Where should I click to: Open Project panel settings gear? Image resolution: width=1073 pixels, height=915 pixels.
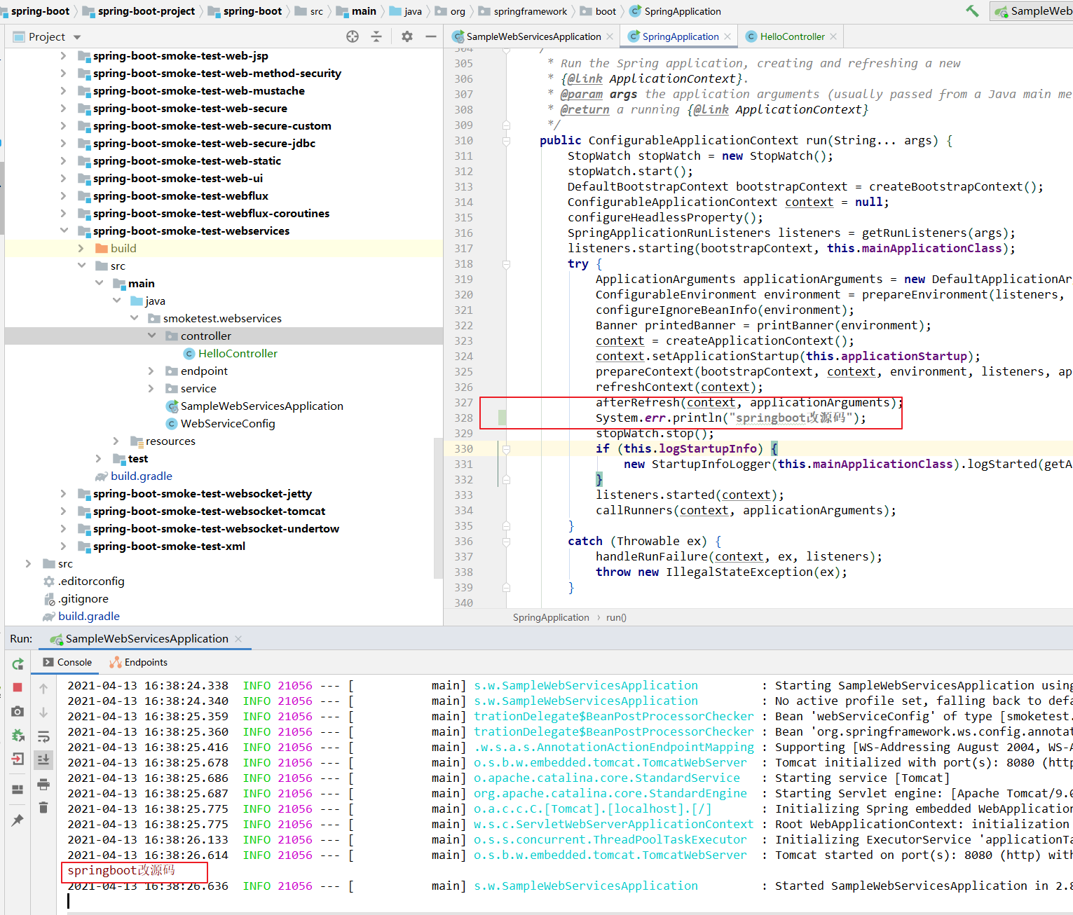pyautogui.click(x=407, y=36)
